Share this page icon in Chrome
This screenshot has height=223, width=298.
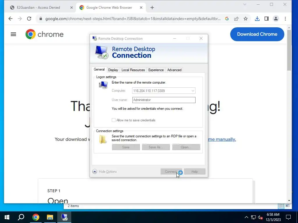236,19
